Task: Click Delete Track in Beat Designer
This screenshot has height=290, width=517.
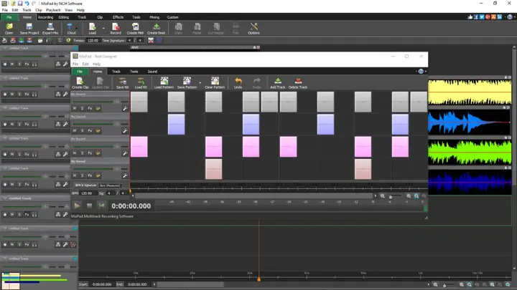Action: tap(298, 83)
